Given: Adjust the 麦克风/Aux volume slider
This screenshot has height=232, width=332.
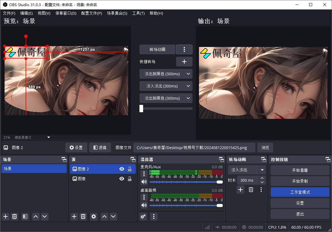Looking at the screenshot, I should [x=186, y=182].
